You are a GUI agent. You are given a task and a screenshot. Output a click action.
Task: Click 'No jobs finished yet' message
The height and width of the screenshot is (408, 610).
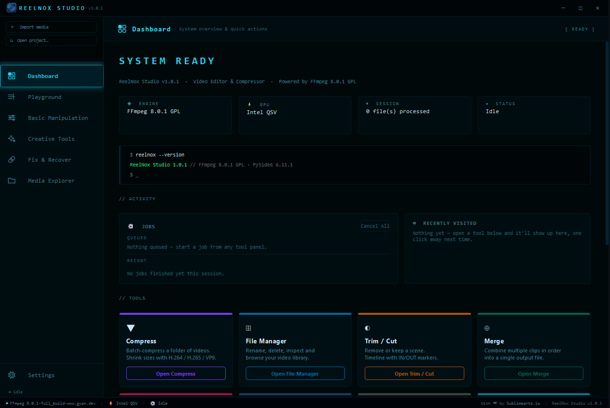175,273
